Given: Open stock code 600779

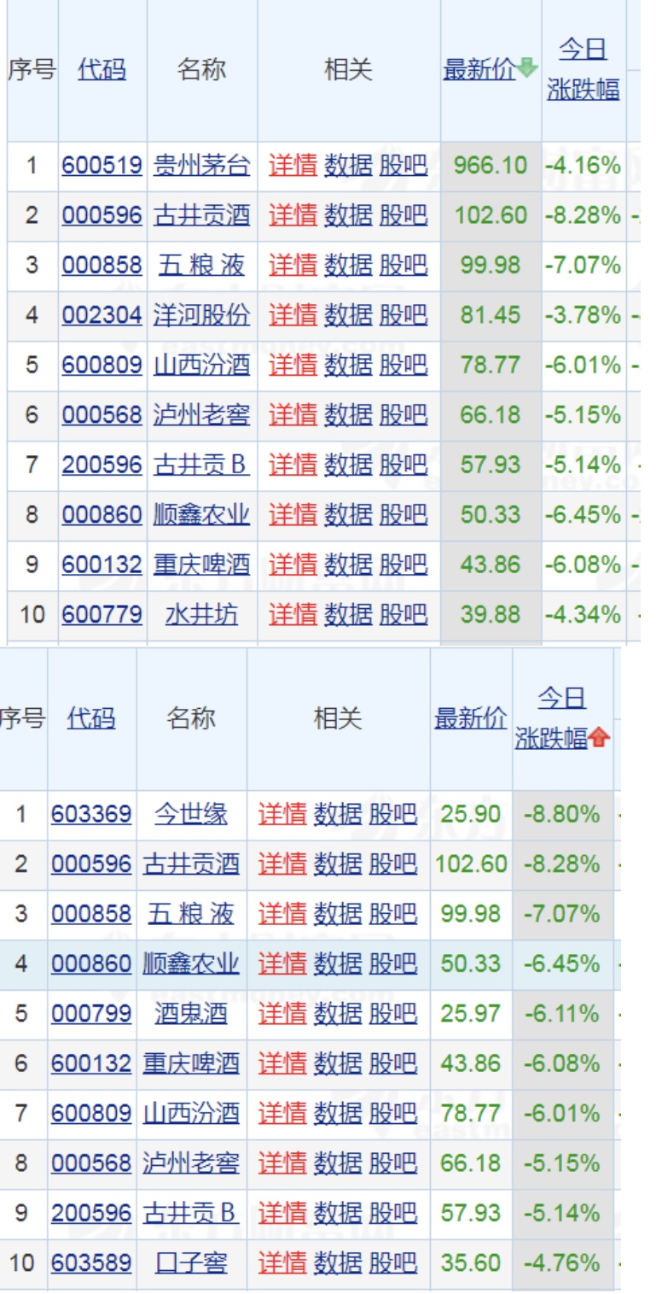Looking at the screenshot, I should (102, 614).
